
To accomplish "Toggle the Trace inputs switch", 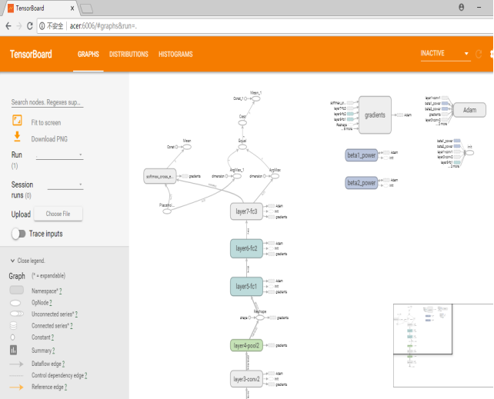I will [x=18, y=234].
